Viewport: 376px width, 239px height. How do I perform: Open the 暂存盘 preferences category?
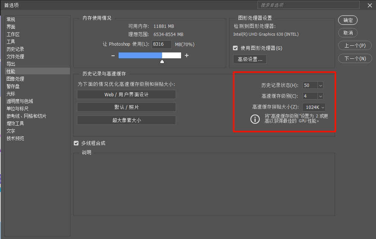coord(13,86)
